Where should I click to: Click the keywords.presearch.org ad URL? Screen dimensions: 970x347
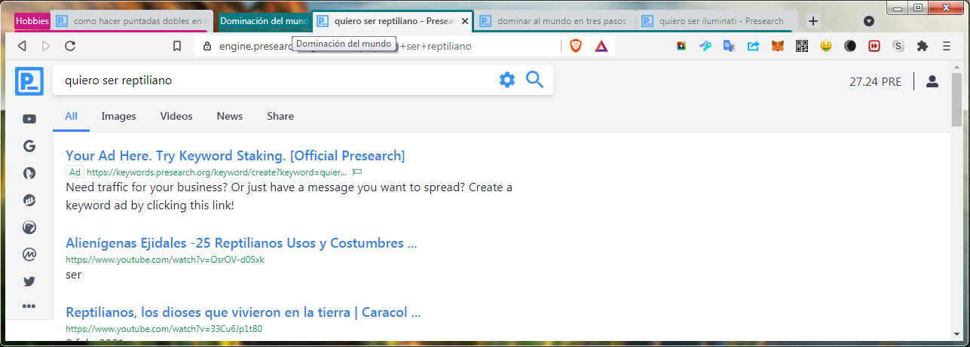(x=217, y=172)
